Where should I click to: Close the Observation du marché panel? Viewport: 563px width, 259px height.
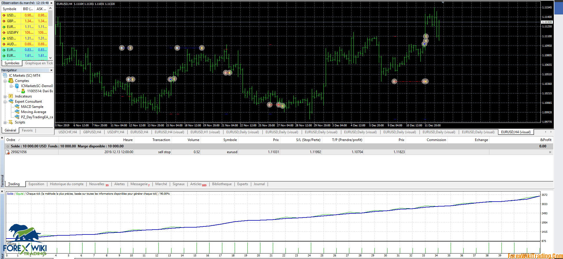(x=51, y=3)
